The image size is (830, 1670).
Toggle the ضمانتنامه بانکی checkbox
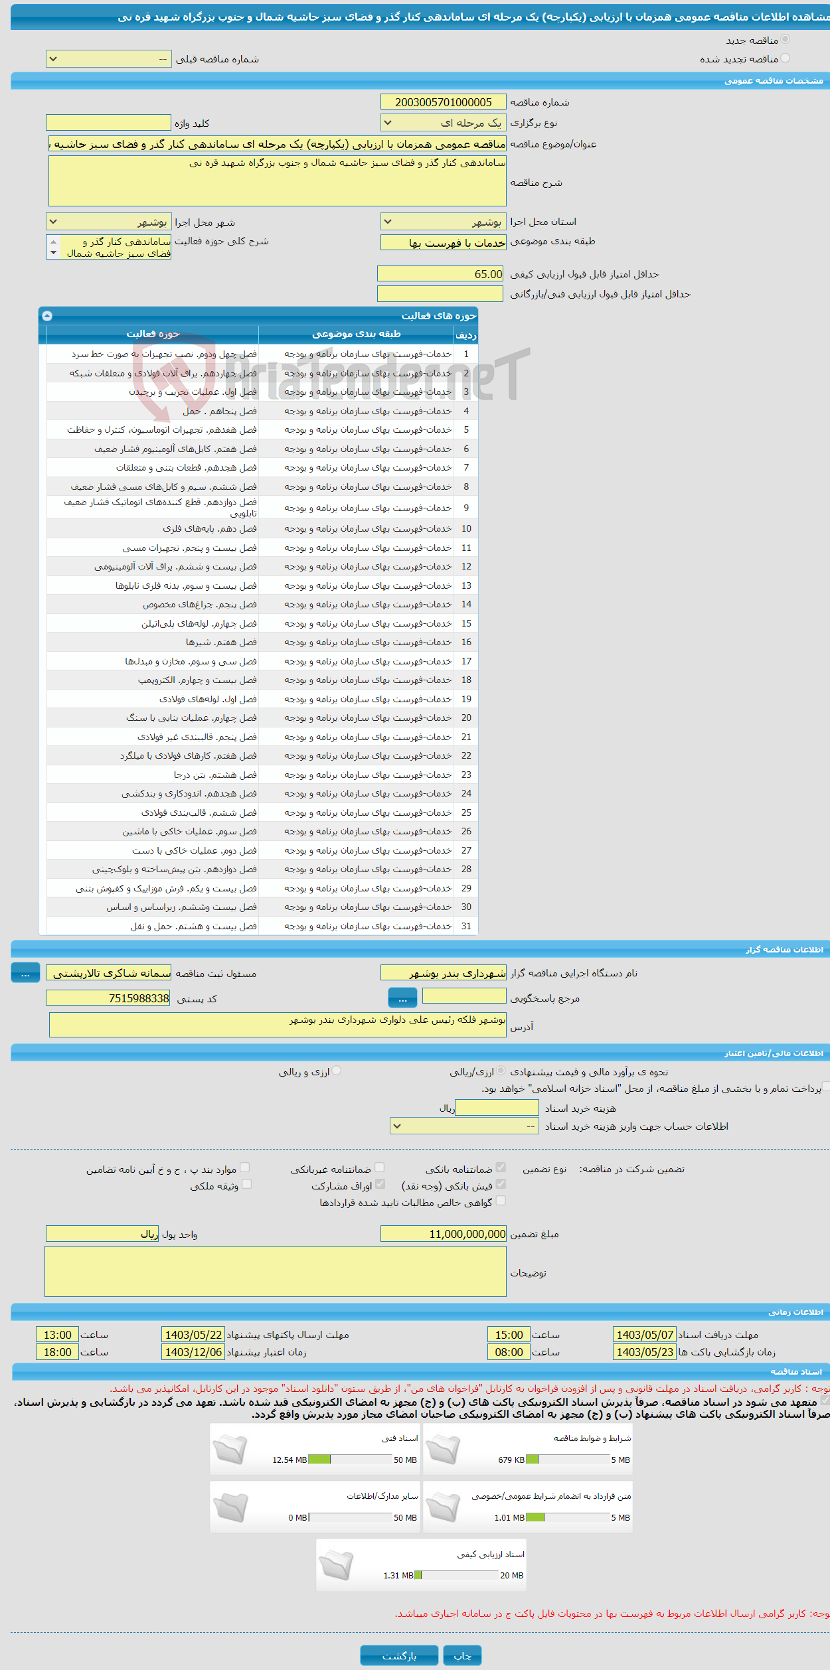tap(501, 1168)
